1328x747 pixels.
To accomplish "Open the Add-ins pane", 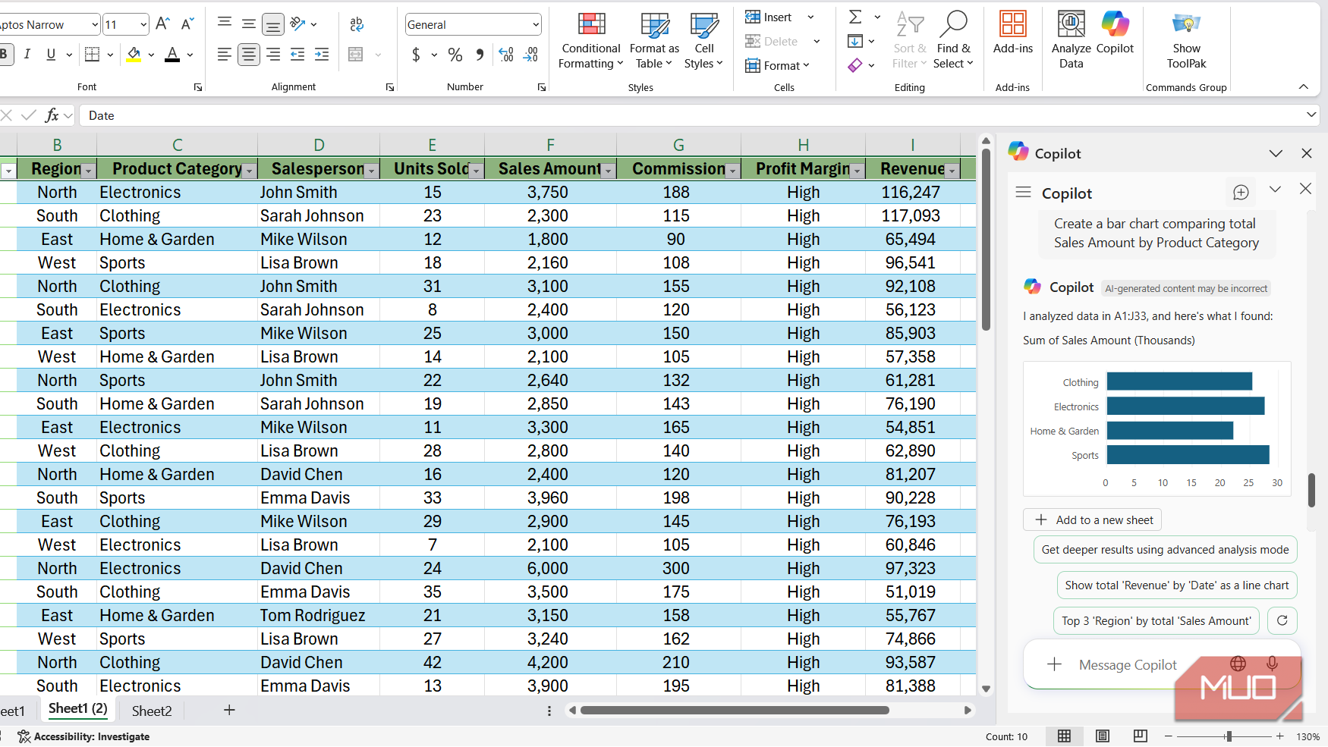I will 1013,33.
